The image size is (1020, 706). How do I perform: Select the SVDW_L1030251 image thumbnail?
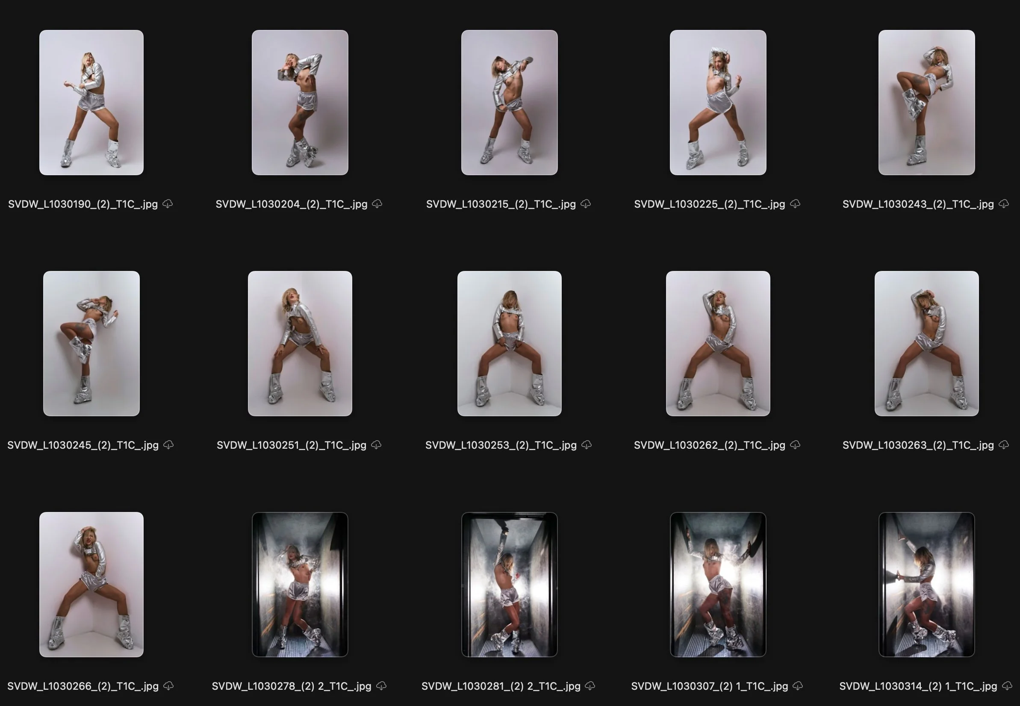[300, 343]
